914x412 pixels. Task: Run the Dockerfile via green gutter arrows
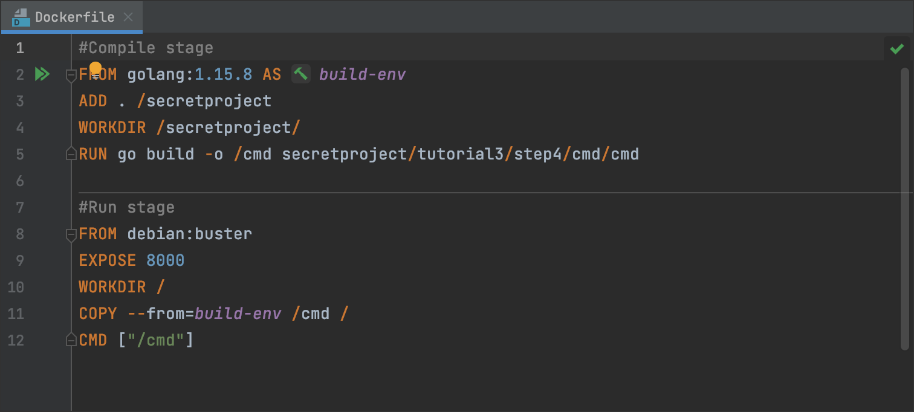[x=42, y=74]
